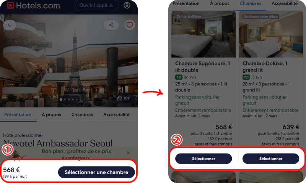
Task: Click the carousel pagination dots on hotel photo
Action: click(69, 100)
